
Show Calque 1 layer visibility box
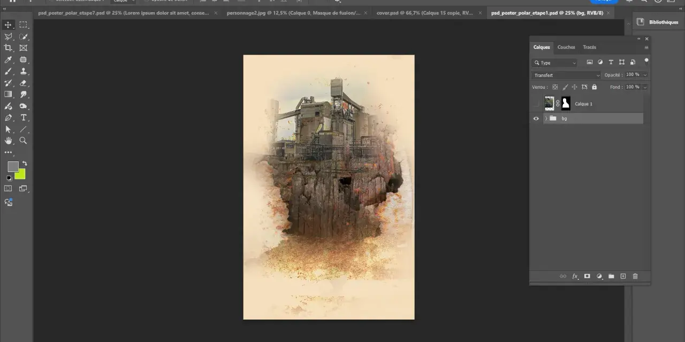pyautogui.click(x=536, y=104)
